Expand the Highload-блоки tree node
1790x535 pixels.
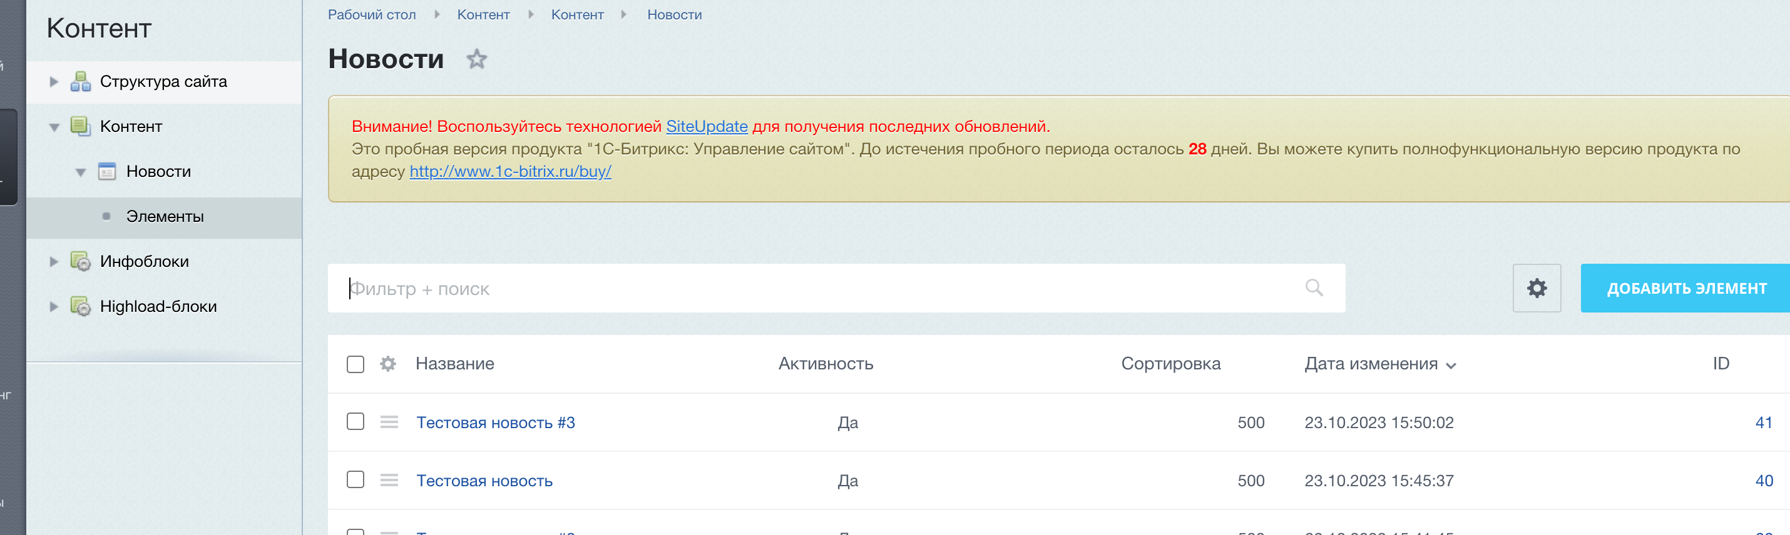54,307
